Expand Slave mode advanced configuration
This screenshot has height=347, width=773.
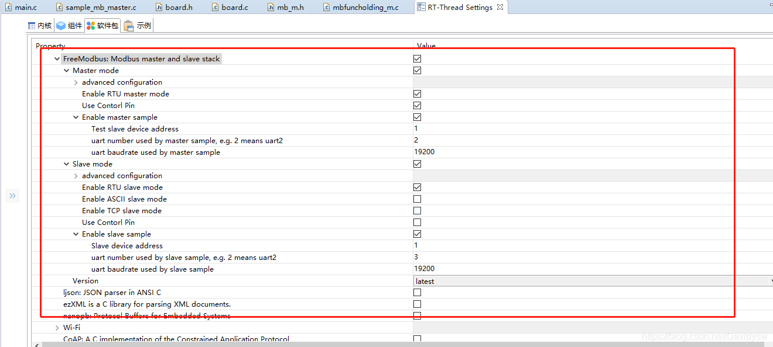click(x=76, y=176)
